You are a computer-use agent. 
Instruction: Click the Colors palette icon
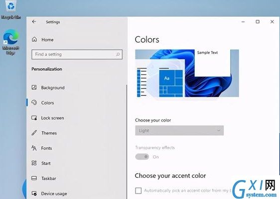(34, 102)
